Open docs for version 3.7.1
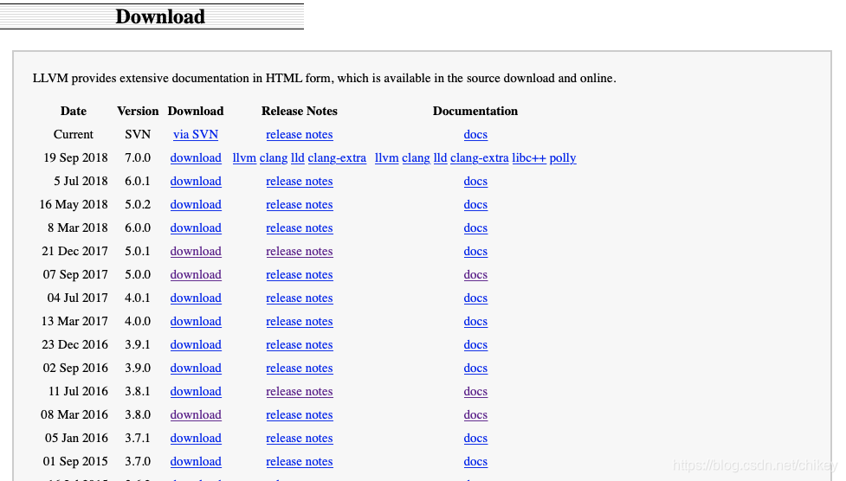846x481 pixels. tap(475, 439)
